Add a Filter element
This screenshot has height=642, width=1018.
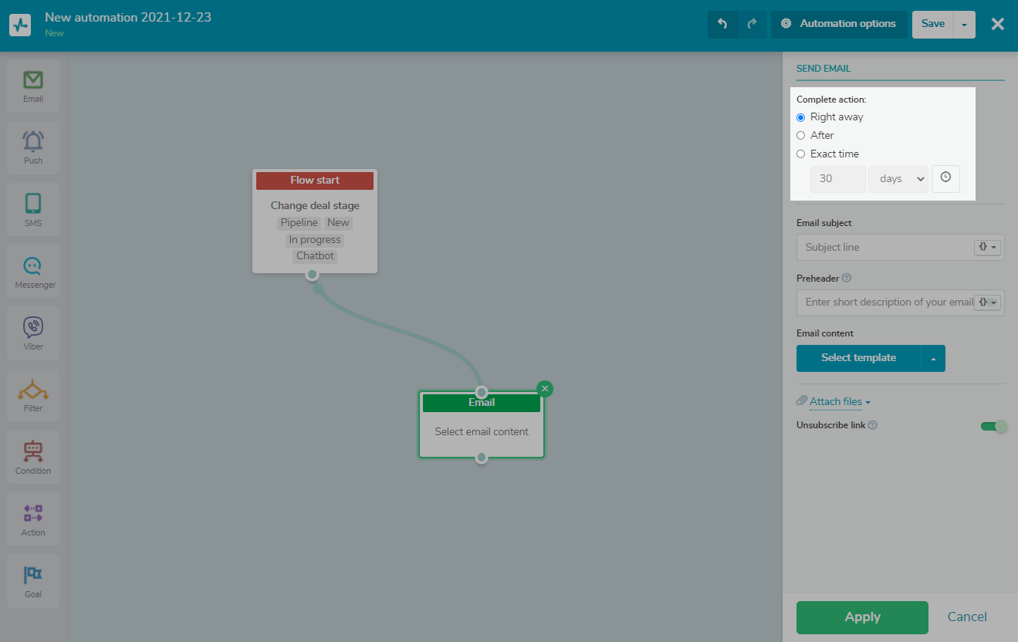(33, 396)
